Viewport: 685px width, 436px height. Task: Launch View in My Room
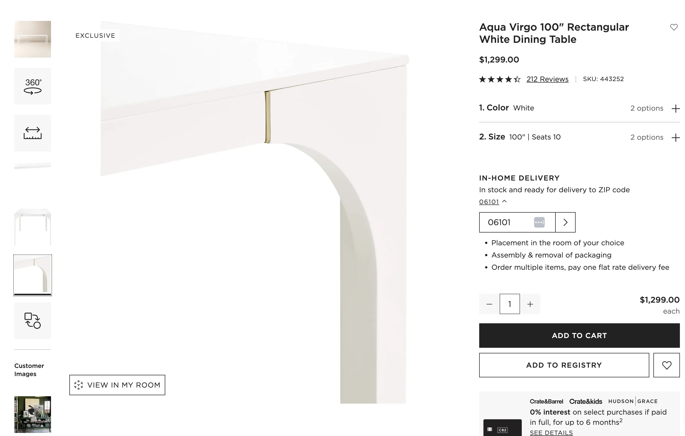(x=117, y=385)
